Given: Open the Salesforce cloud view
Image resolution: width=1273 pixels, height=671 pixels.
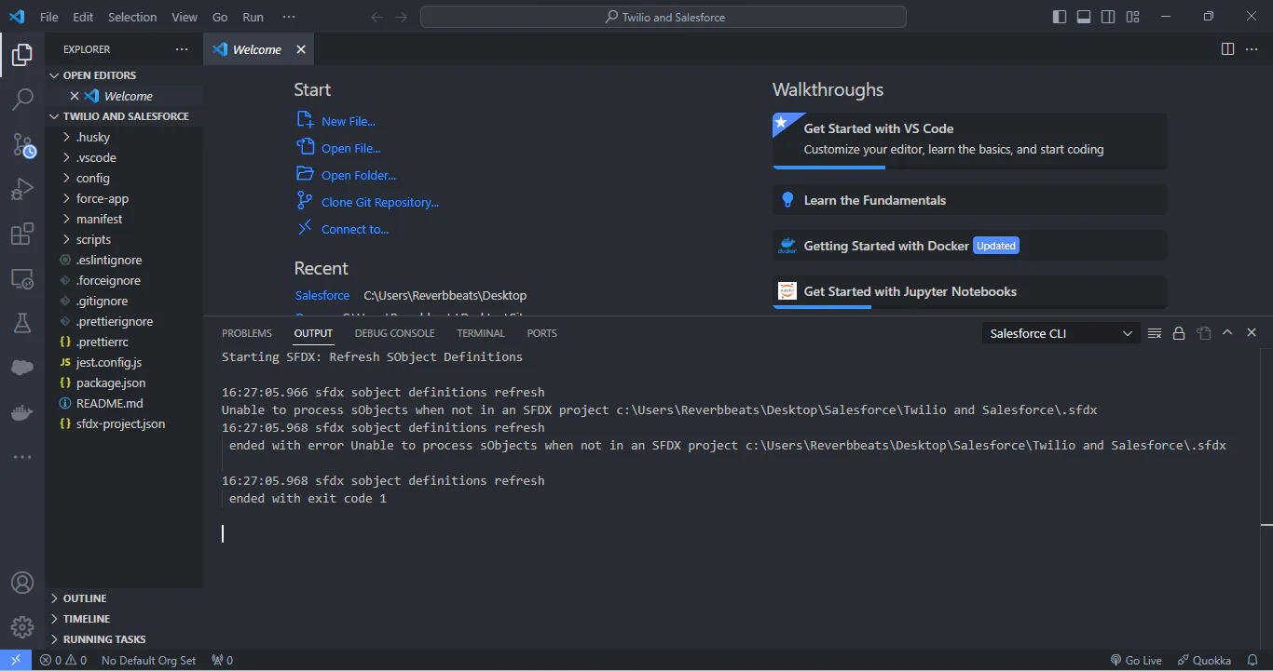Looking at the screenshot, I should pyautogui.click(x=22, y=368).
